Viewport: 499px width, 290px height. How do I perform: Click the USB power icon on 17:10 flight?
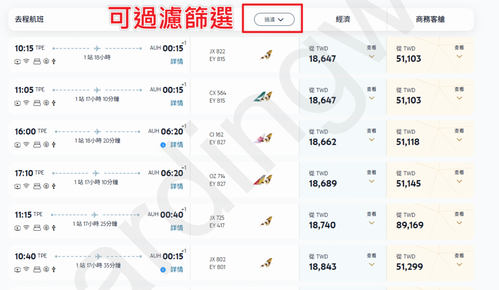54,186
